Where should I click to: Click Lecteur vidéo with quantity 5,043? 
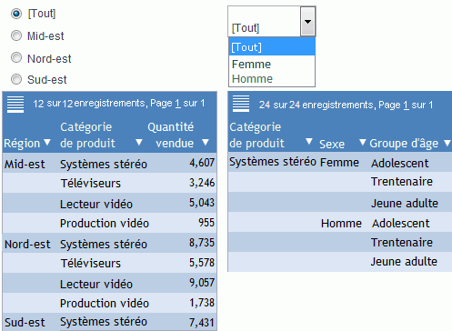click(96, 204)
